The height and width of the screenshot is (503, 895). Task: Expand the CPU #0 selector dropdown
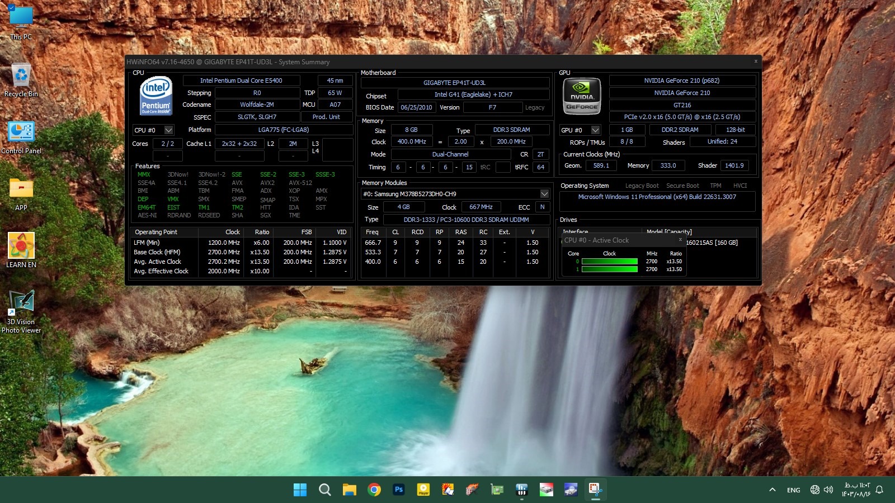coord(168,130)
